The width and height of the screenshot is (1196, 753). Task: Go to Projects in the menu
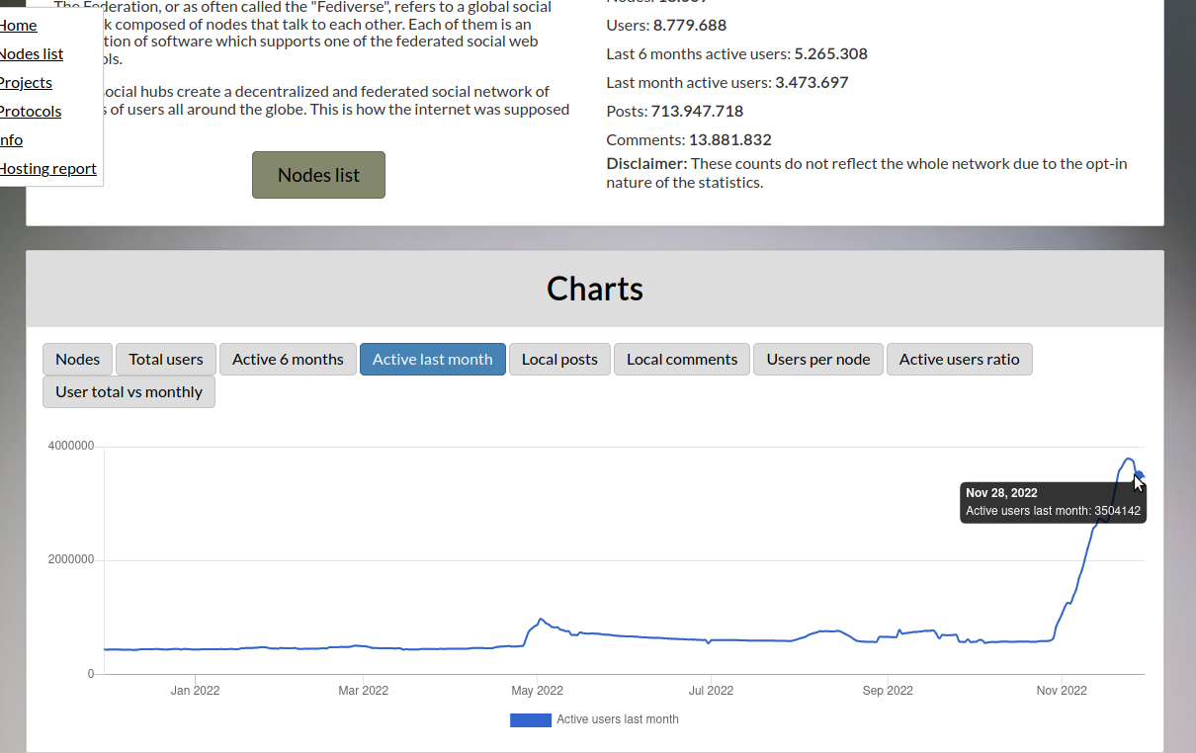[x=26, y=83]
